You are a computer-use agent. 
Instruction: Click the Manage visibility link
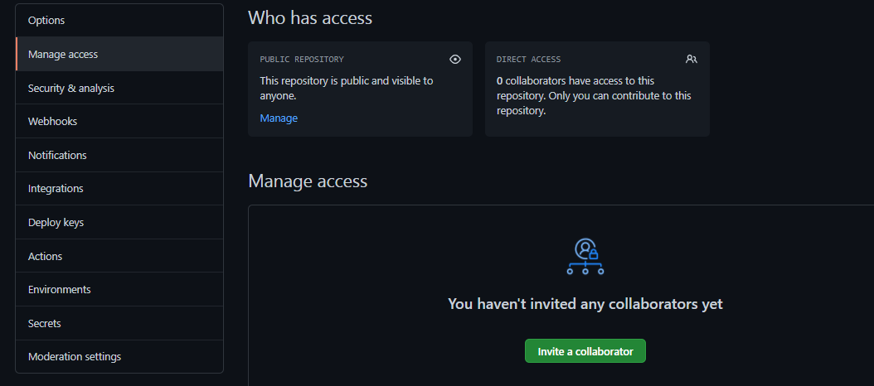tap(279, 118)
